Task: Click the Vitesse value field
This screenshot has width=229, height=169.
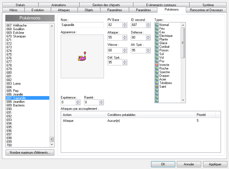Action: 115,50
